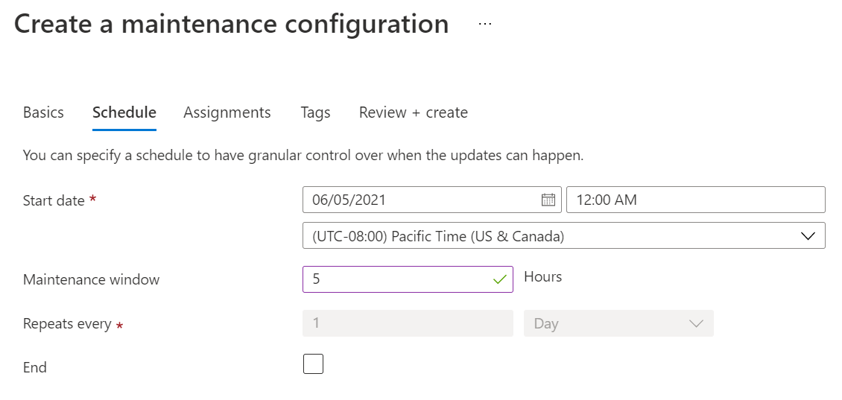Screen dimensions: 842x400
Task: Expand the Pacific Time zone dropdown
Action: [x=563, y=236]
